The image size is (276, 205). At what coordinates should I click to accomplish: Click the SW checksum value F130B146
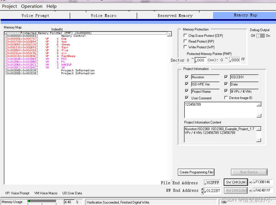(263, 182)
